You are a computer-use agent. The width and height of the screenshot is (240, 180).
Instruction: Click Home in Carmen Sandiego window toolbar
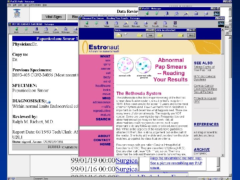[46, 30]
